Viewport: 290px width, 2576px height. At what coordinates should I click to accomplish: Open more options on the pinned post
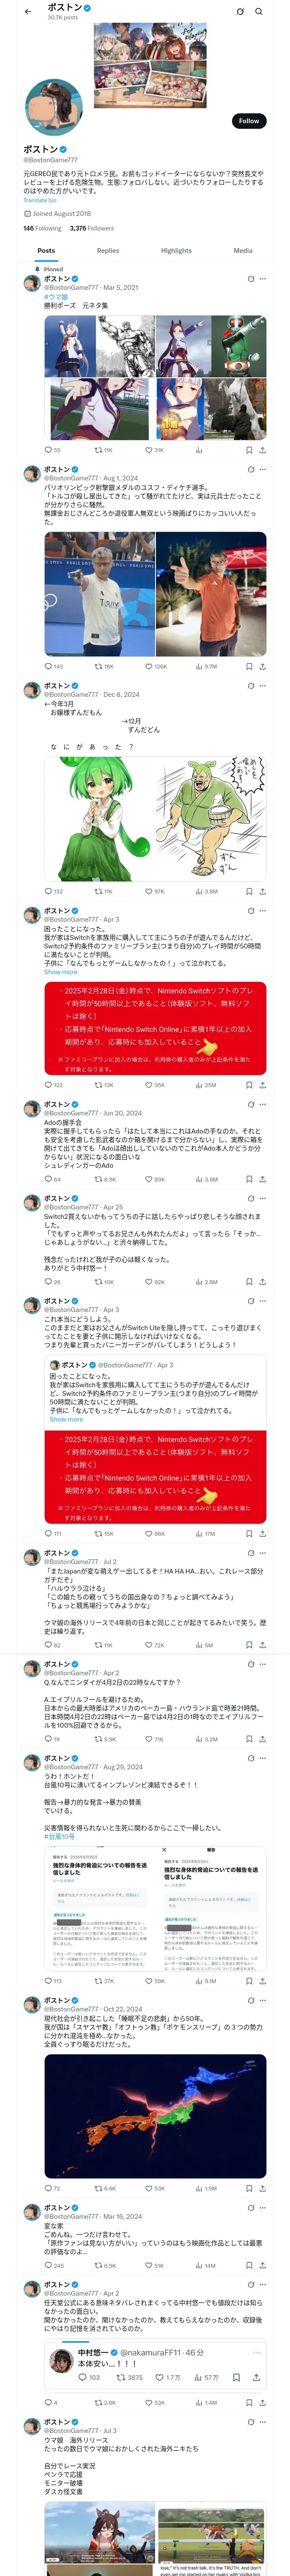pos(262,279)
